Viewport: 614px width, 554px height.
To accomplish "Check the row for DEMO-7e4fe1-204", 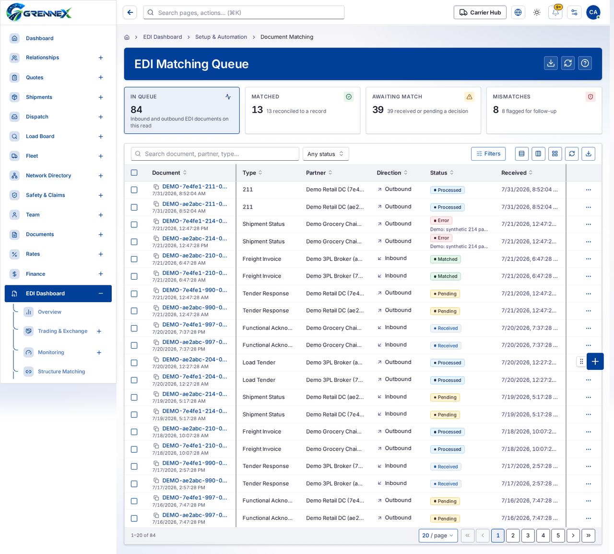I will 134,380.
